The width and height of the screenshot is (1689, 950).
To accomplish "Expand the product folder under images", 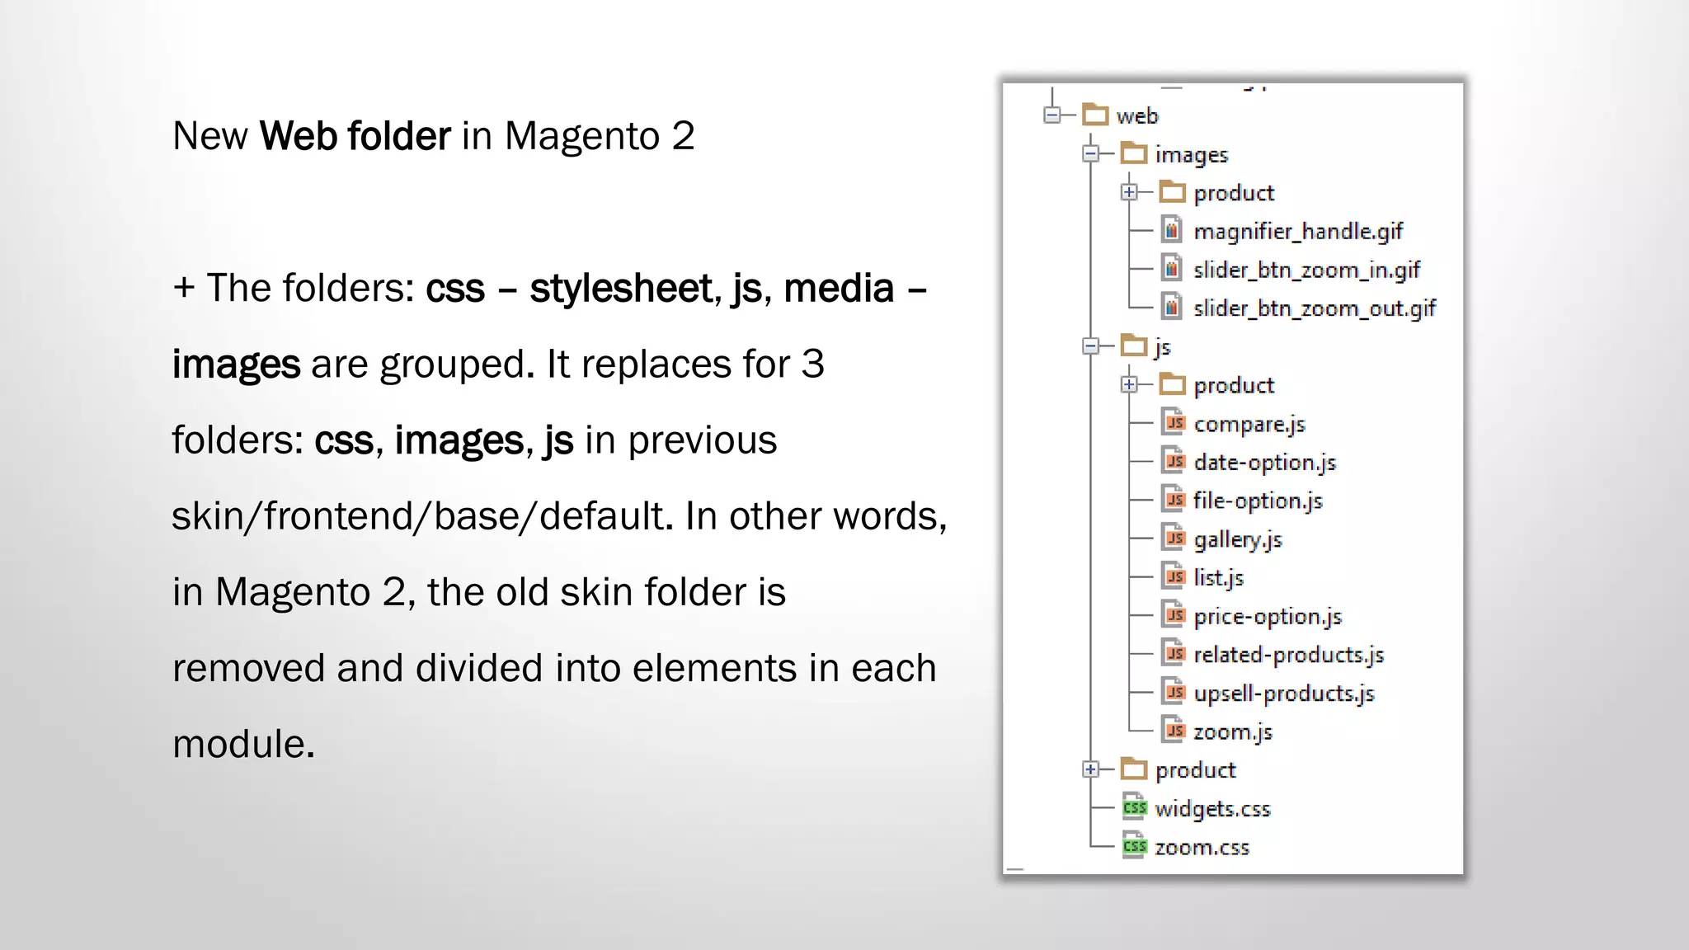I will (x=1129, y=192).
